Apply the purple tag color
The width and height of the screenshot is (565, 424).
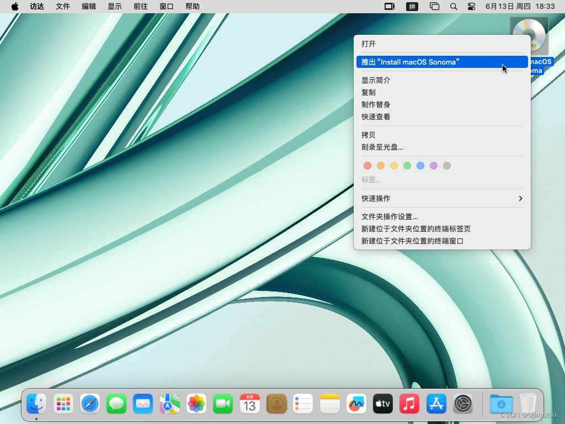pyautogui.click(x=434, y=166)
